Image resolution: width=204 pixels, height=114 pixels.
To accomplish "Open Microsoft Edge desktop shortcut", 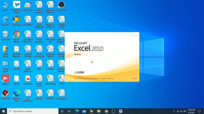I will tap(17, 96).
